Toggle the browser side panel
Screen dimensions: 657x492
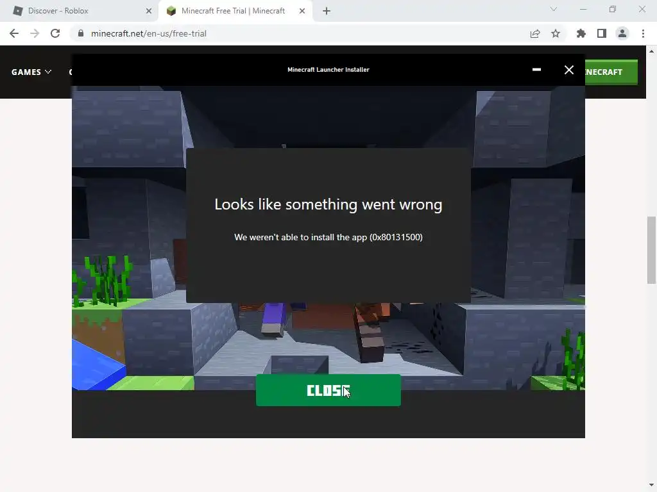pyautogui.click(x=602, y=33)
